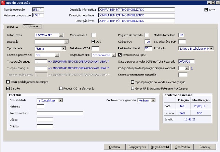Open the Tipo de nota dropdown
This screenshot has width=220, height=152.
(64, 48)
